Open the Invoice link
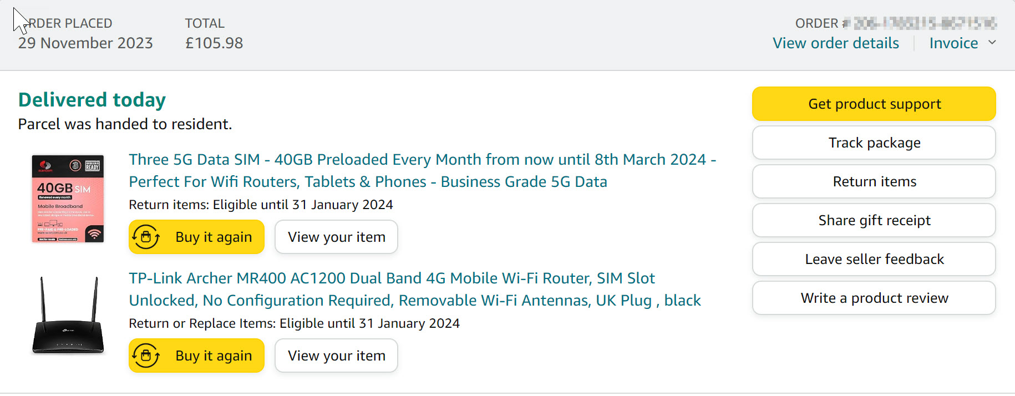Image resolution: width=1015 pixels, height=396 pixels. 953,43
